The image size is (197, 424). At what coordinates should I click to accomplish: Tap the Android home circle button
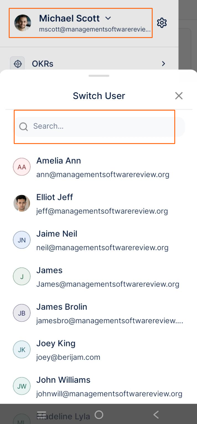pos(99,415)
